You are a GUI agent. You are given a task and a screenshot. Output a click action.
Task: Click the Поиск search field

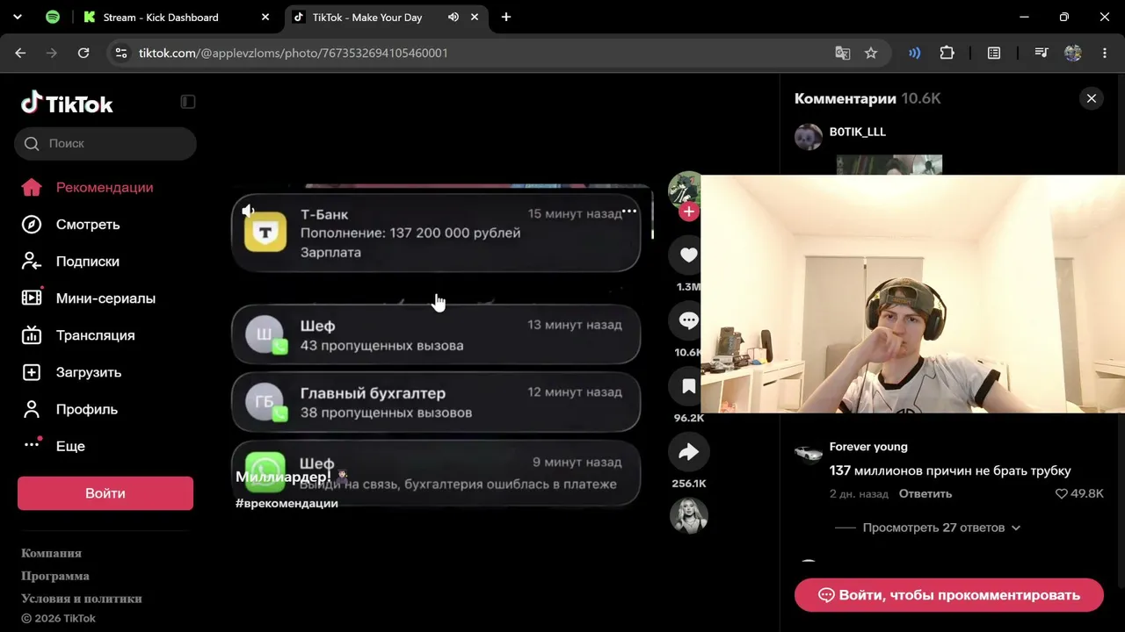[105, 143]
